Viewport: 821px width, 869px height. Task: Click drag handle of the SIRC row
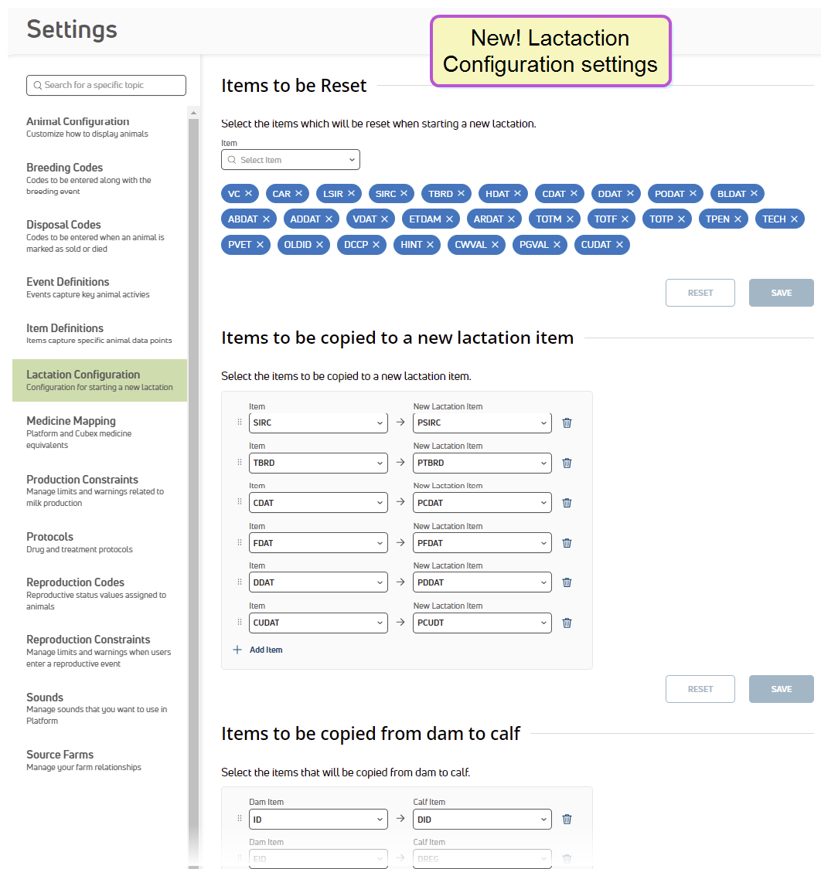coord(240,423)
